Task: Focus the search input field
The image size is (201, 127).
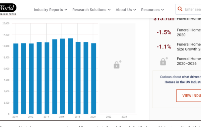Action: click(x=188, y=9)
